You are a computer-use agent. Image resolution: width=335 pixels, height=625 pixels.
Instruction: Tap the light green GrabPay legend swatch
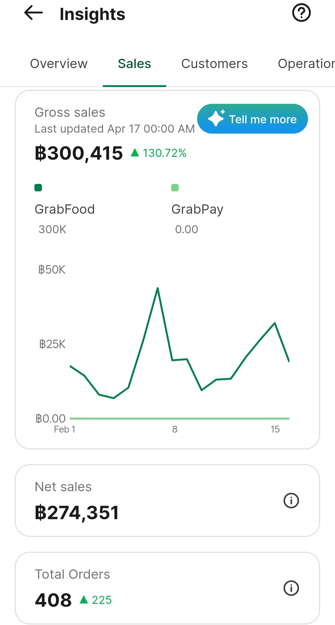[175, 188]
